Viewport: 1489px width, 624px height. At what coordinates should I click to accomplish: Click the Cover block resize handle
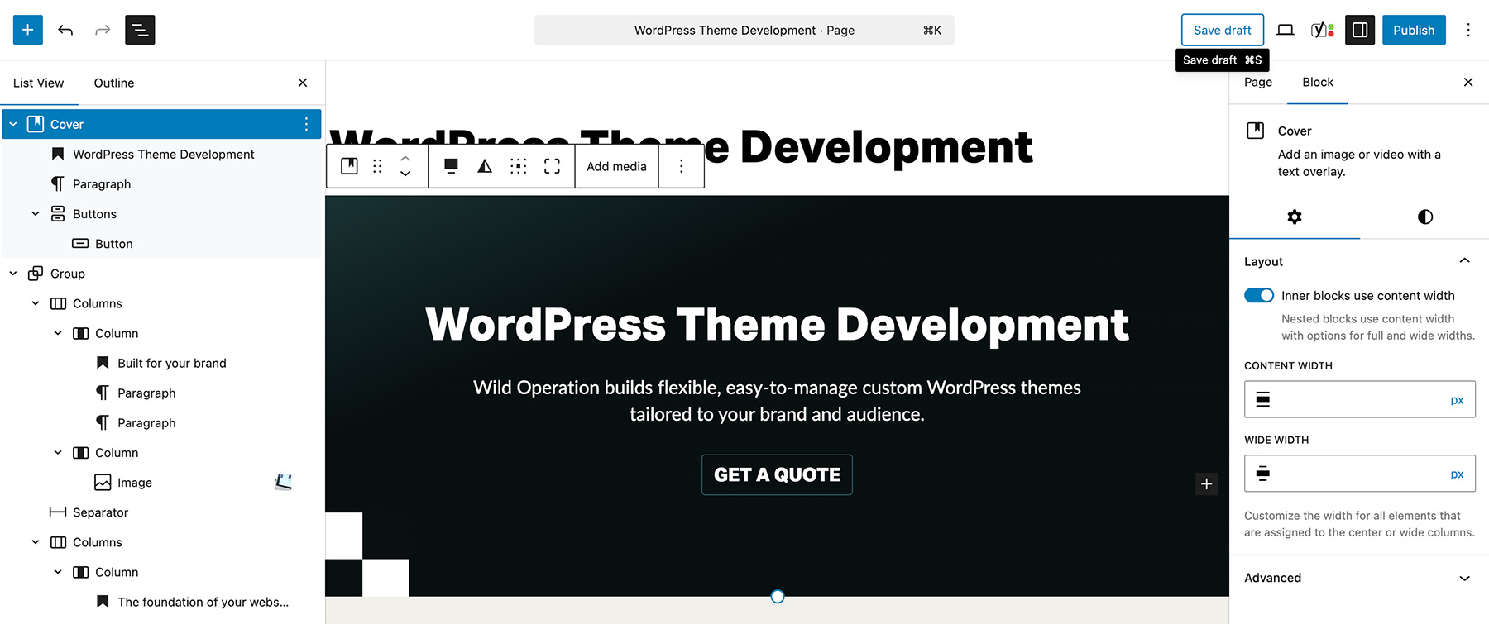coord(778,597)
